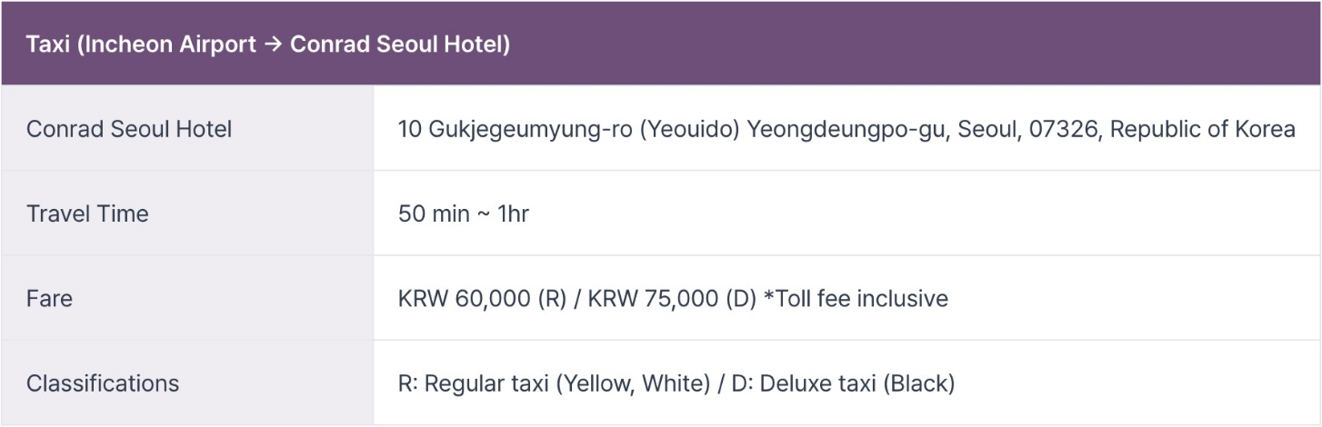This screenshot has height=427, width=1322.
Task: Click the Fare row label
Action: (49, 298)
